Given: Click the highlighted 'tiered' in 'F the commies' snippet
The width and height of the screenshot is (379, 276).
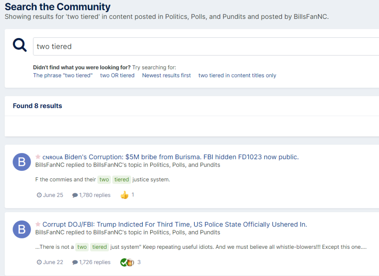Looking at the screenshot, I should click(122, 180).
